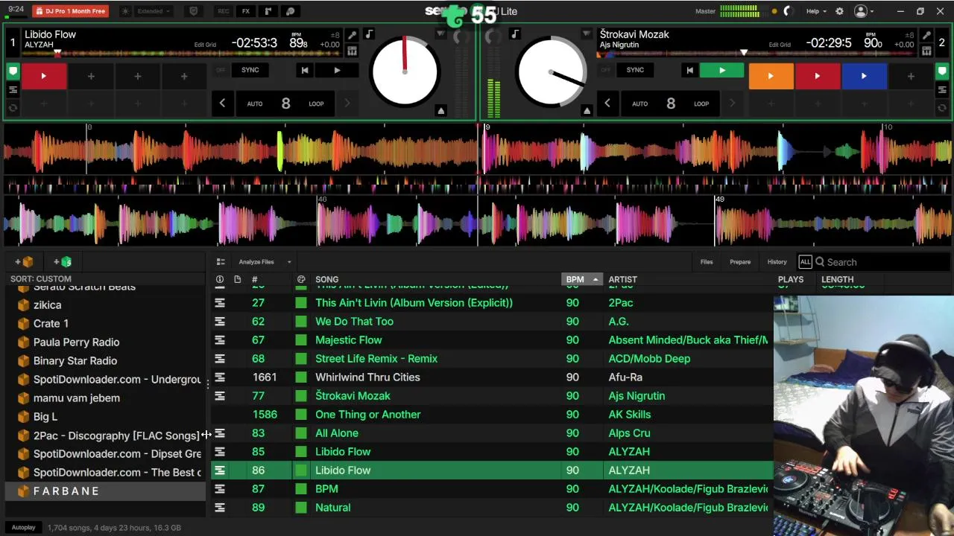Click Edit Grid on deck 1

[x=205, y=45]
